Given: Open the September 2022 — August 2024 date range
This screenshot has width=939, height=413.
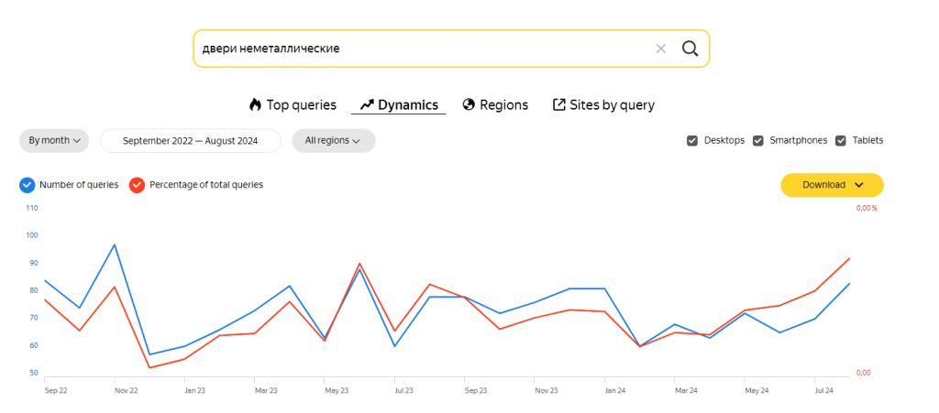Looking at the screenshot, I should (x=191, y=141).
